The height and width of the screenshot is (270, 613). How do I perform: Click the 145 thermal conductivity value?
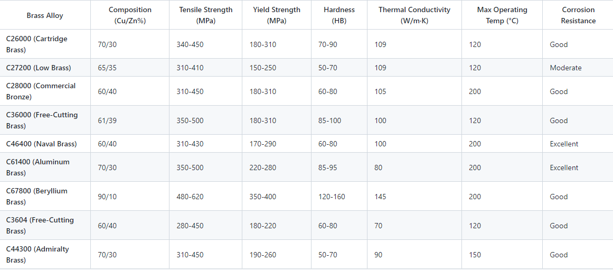(380, 197)
